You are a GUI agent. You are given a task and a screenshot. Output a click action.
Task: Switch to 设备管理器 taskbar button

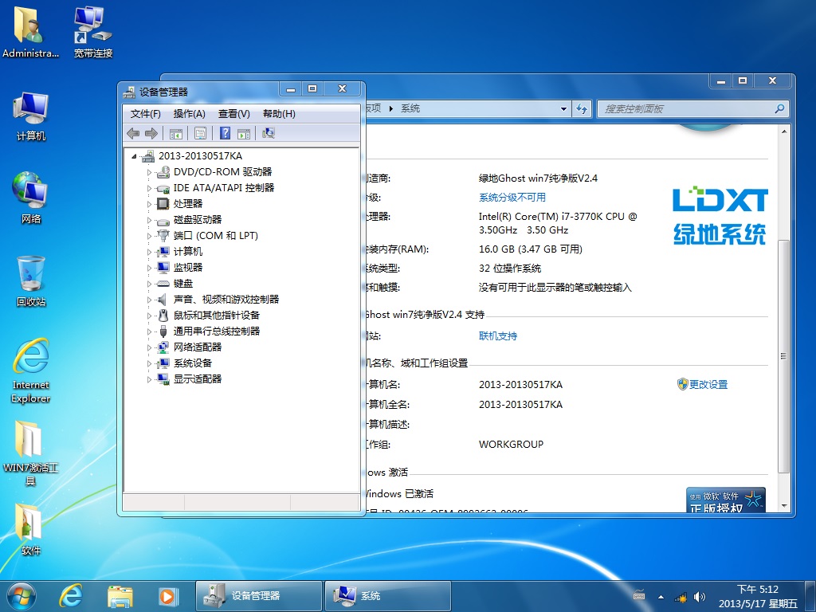pyautogui.click(x=259, y=596)
